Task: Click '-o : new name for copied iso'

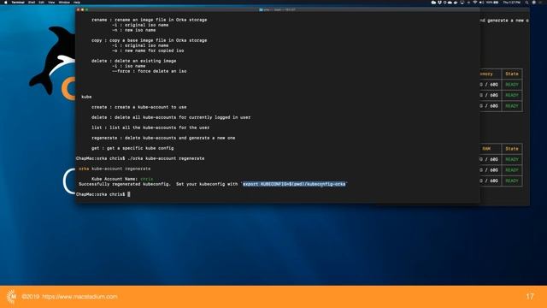Action: (x=148, y=50)
